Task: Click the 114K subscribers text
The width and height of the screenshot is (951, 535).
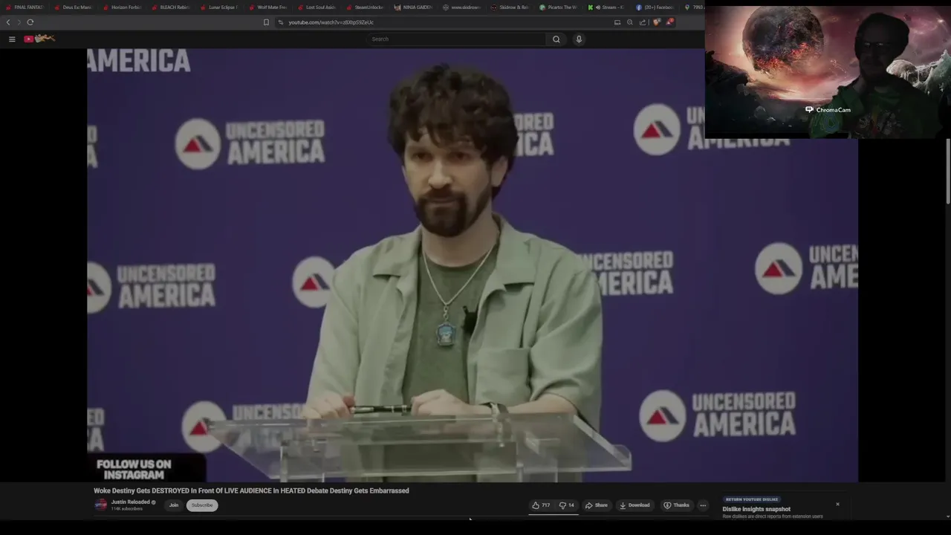Action: [x=127, y=509]
